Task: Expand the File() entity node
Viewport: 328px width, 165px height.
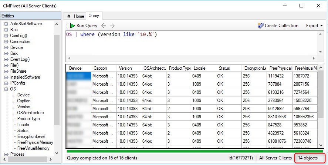Action: click(x=6, y=65)
